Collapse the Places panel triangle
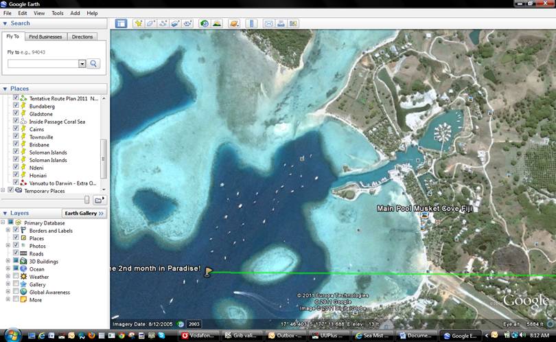 pos(5,89)
